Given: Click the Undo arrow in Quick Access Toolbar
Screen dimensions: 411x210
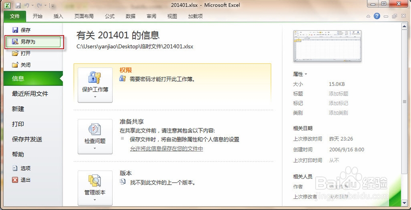Looking at the screenshot, I should (x=26, y=5).
